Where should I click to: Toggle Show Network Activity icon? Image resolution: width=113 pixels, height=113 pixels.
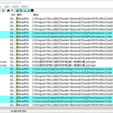click(x=25, y=10)
